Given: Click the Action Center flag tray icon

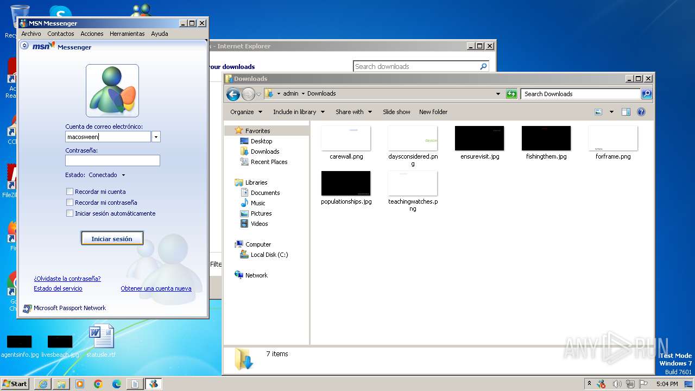Looking at the screenshot, I should (x=643, y=384).
